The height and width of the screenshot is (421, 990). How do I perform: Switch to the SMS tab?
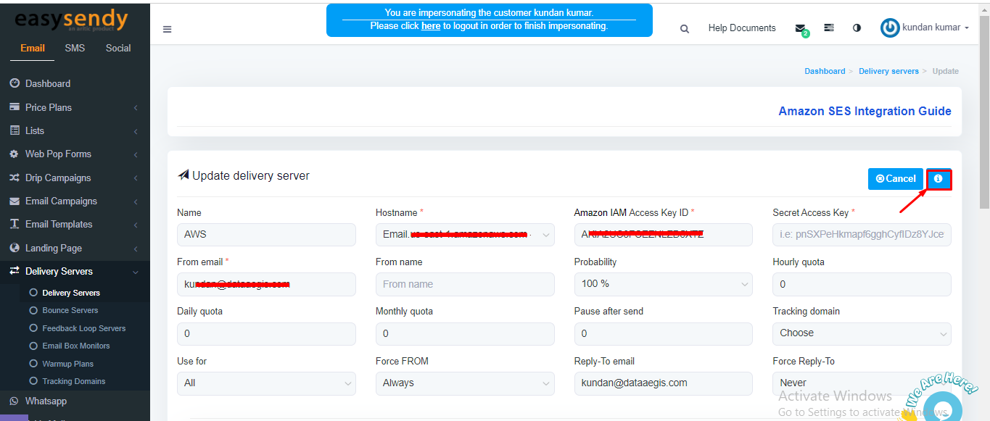[x=75, y=48]
